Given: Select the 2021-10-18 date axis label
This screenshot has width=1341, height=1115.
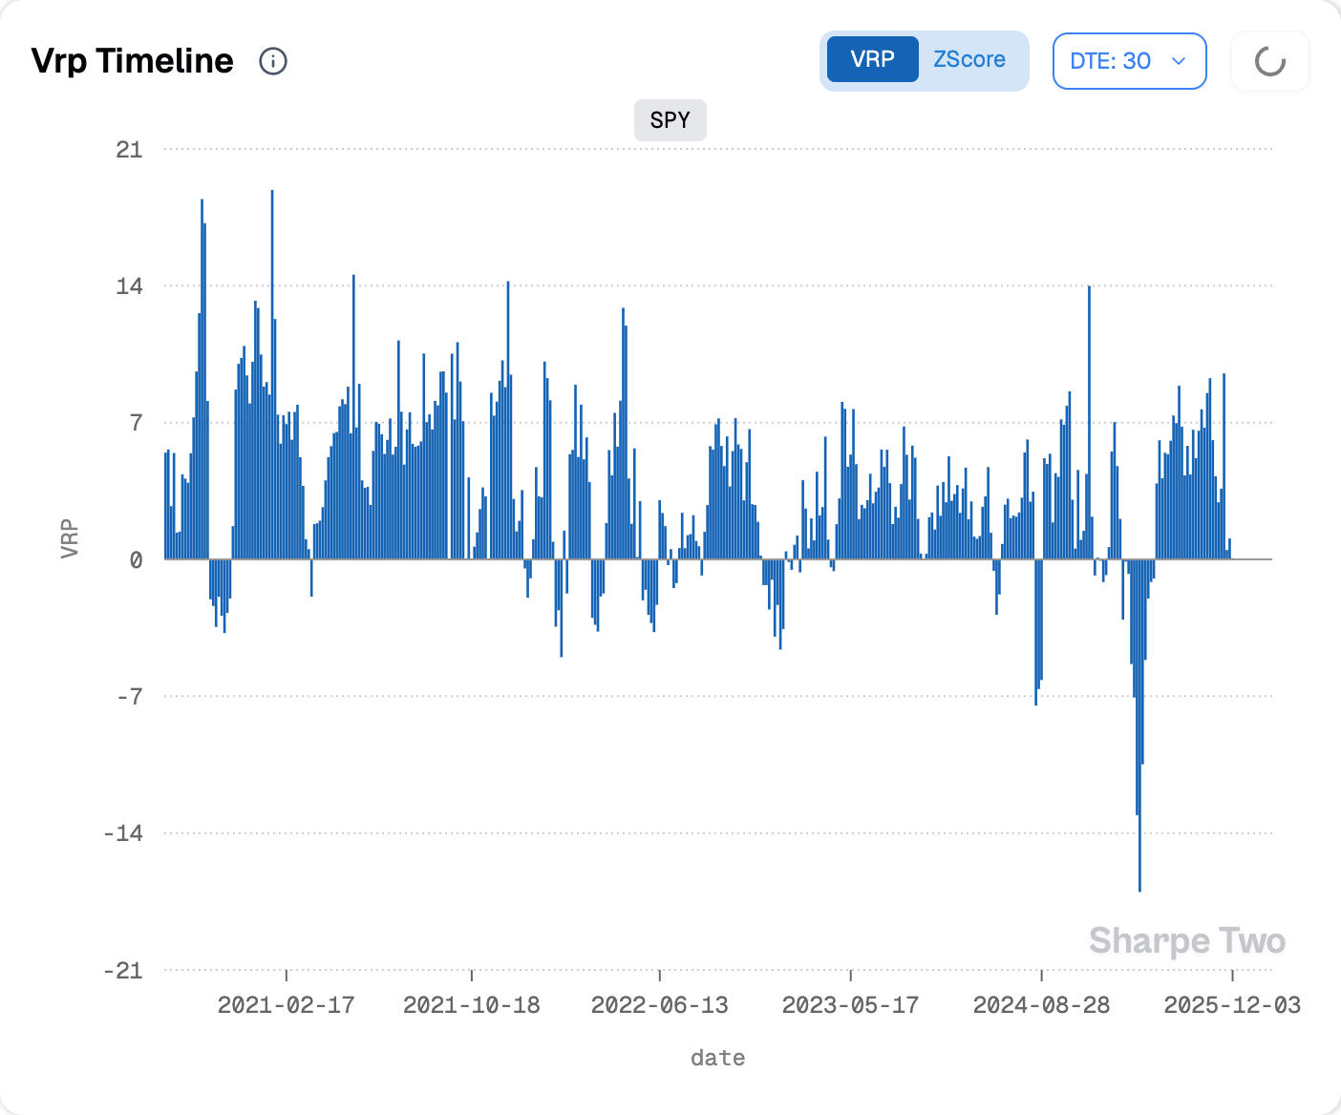Looking at the screenshot, I should [471, 1004].
